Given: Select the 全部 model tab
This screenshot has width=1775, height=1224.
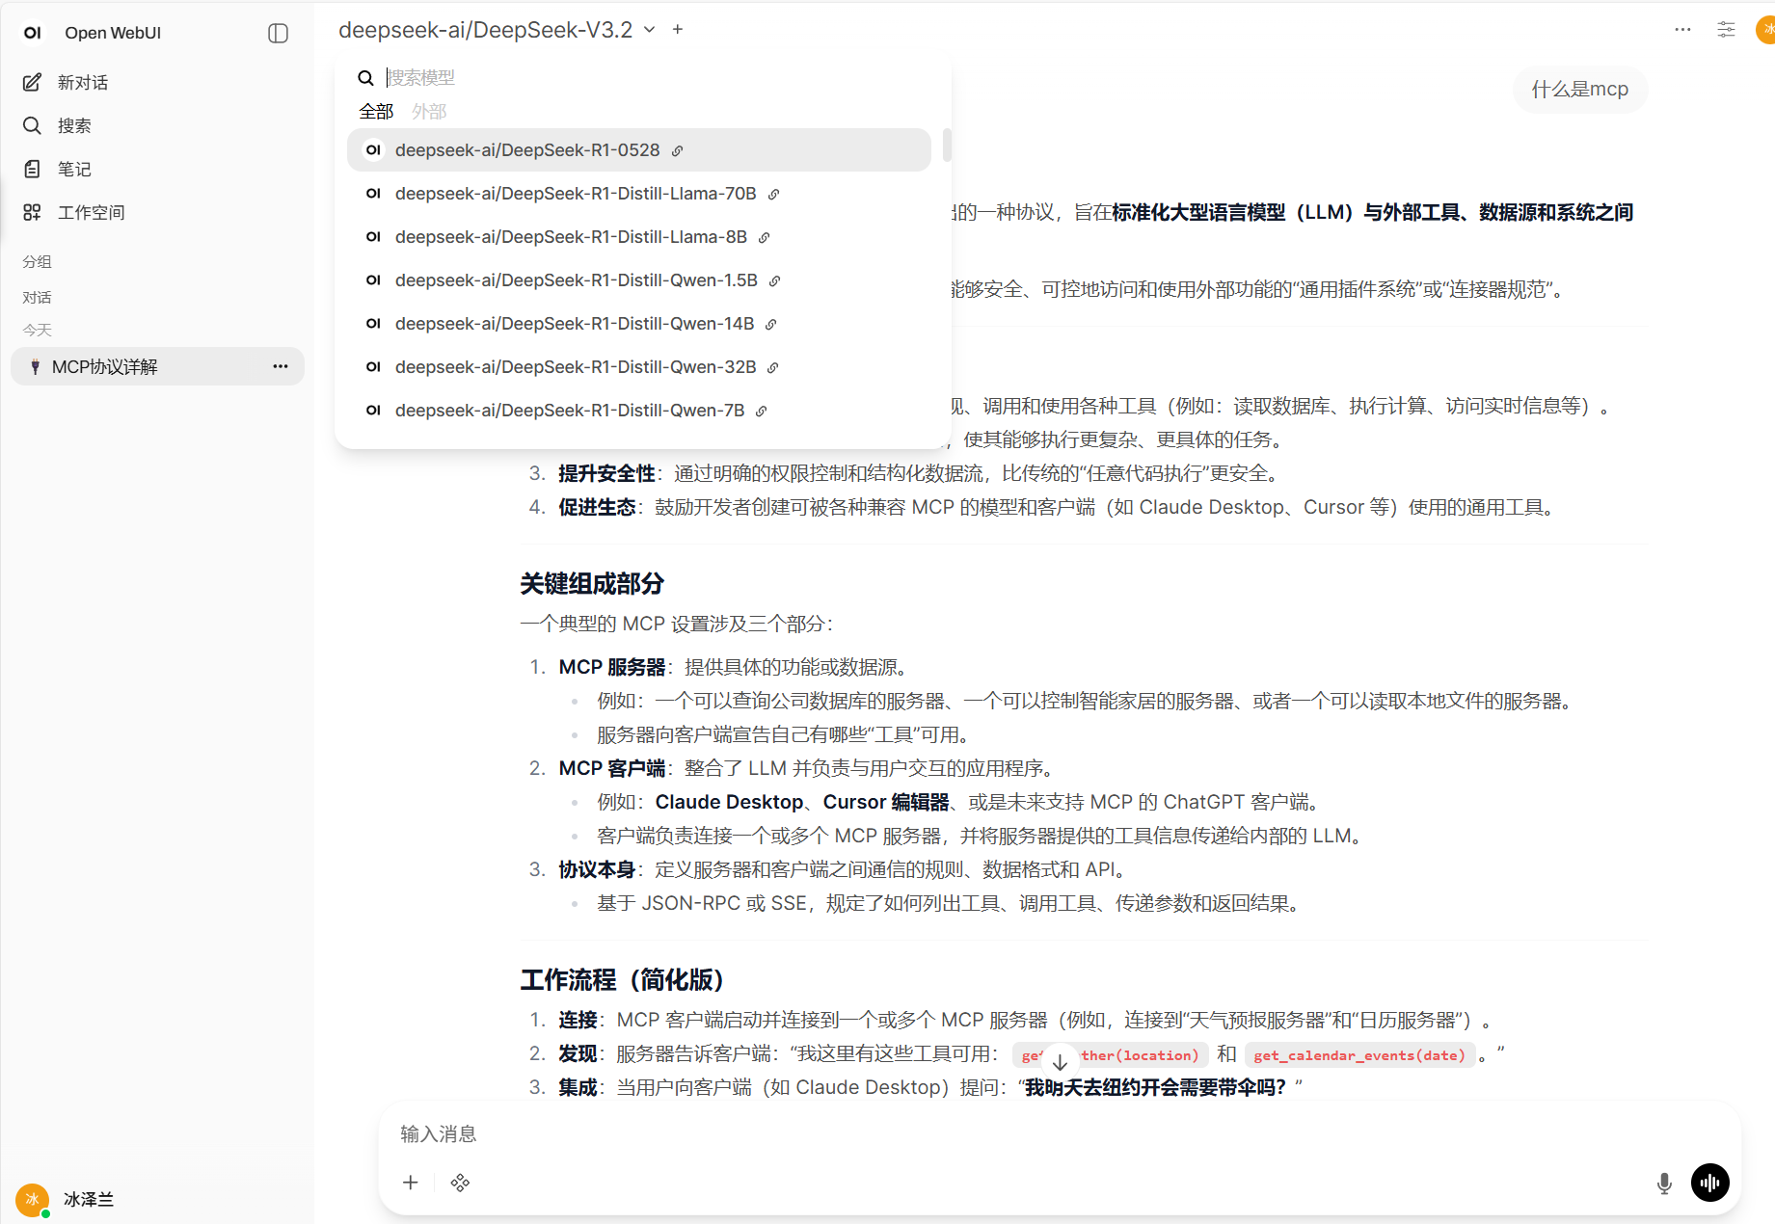Looking at the screenshot, I should [376, 112].
